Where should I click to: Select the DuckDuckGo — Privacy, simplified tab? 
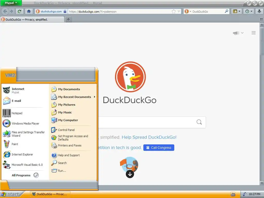pos(32,20)
